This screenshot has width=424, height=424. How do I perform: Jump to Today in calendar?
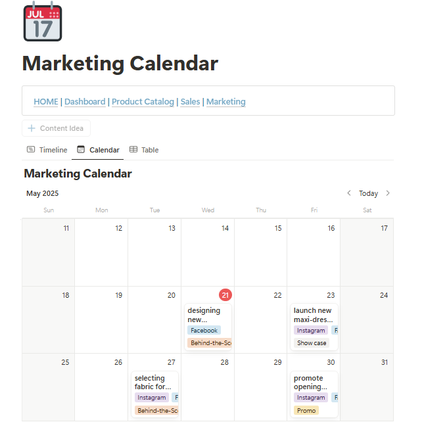pyautogui.click(x=368, y=193)
